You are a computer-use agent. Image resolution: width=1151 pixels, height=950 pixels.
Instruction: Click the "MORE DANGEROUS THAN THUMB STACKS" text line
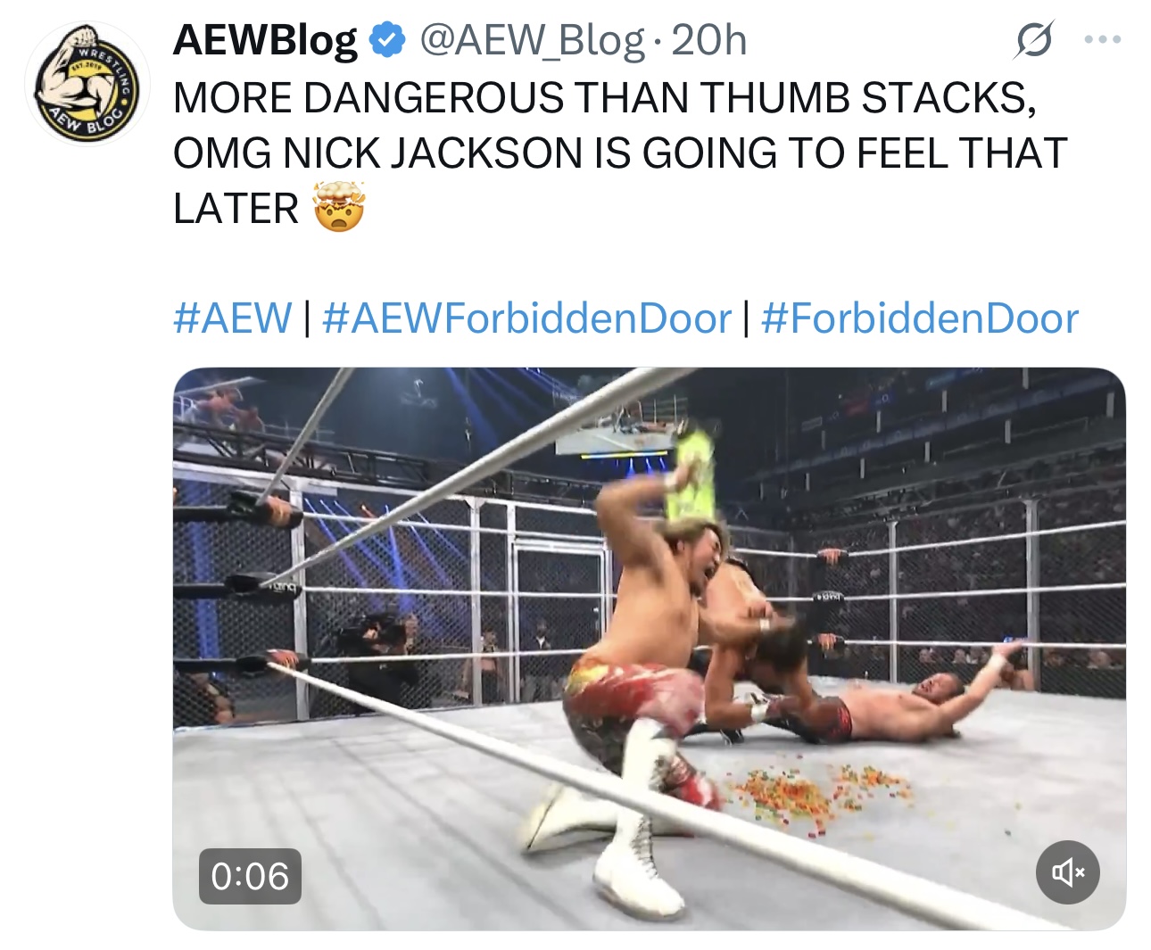[x=604, y=97]
